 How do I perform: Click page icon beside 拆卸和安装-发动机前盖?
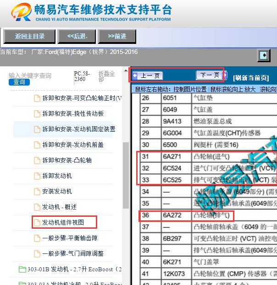tap(37, 145)
